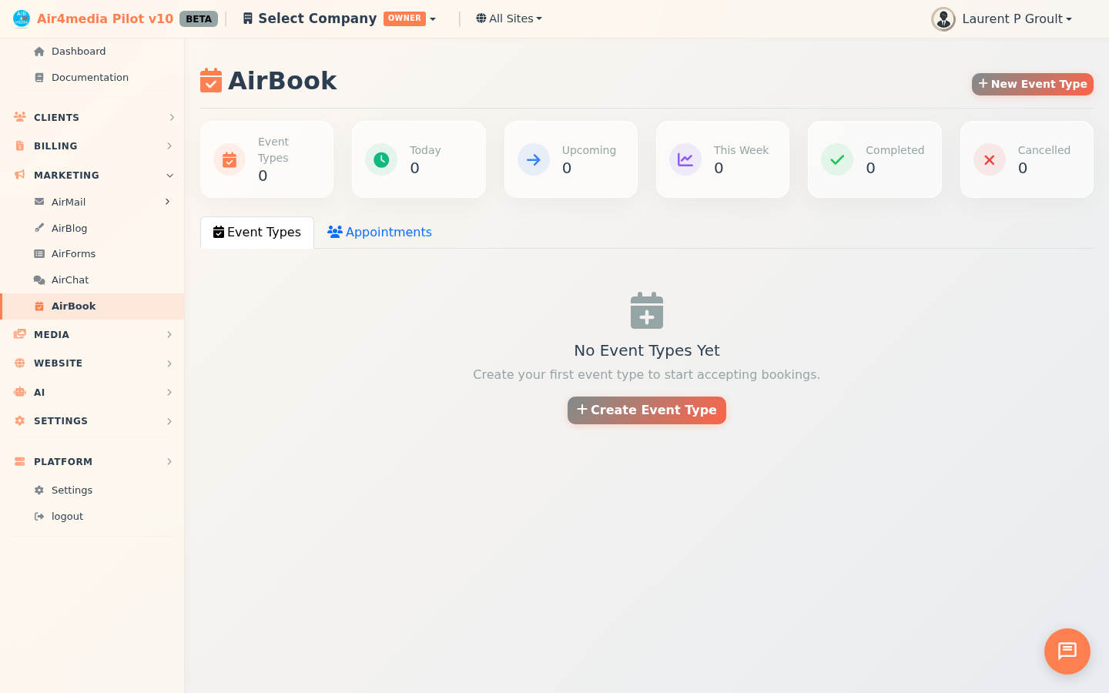Select the Event Types tab
Screen dimensions: 1109x693
coord(256,232)
